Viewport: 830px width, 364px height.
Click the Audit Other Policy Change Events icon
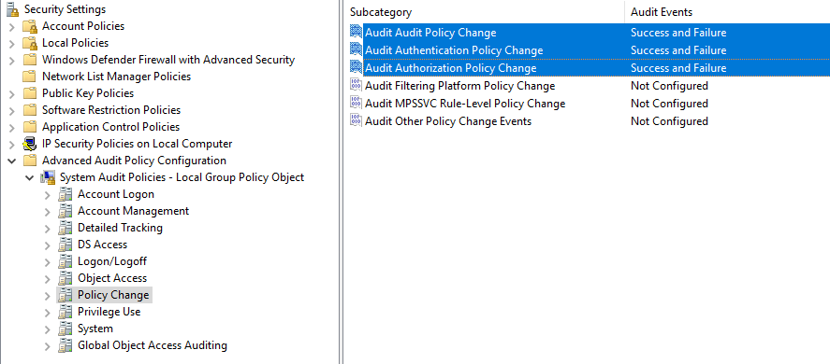(x=357, y=121)
